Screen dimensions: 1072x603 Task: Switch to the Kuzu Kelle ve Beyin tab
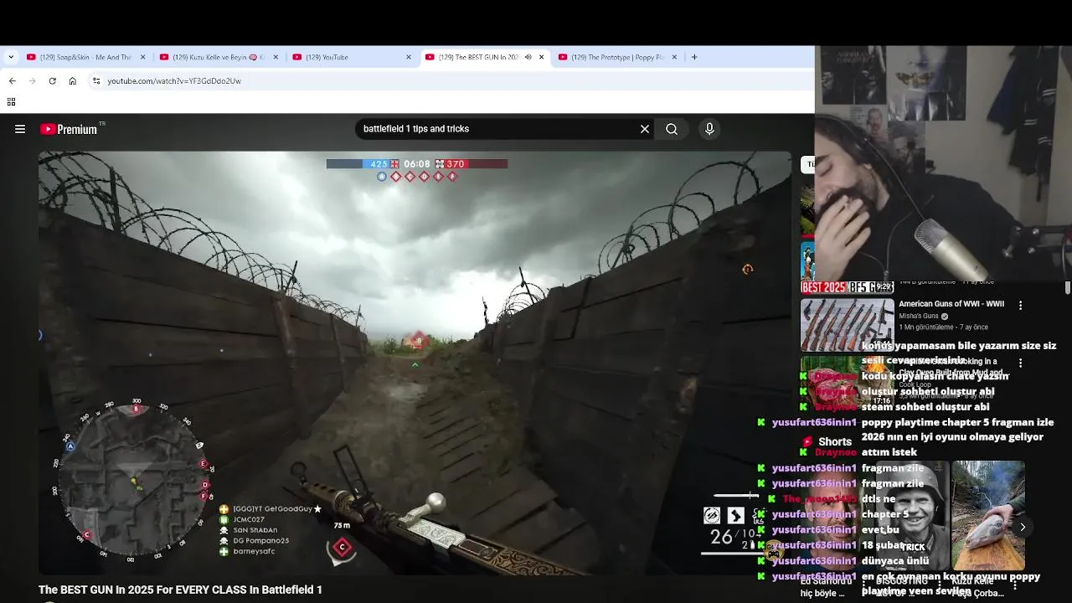212,57
